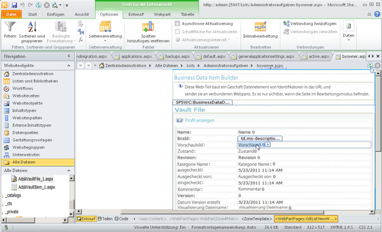Collapse the Websiteobjekte section

coord(69,65)
